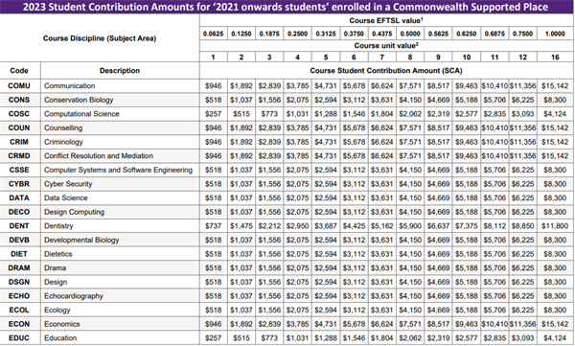Select the COUN code cell
Image resolution: width=575 pixels, height=346 pixels.
(x=19, y=127)
